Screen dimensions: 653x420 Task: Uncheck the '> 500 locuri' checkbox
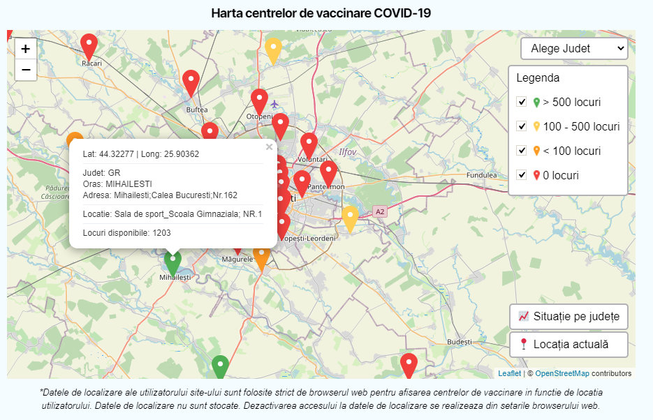click(521, 103)
